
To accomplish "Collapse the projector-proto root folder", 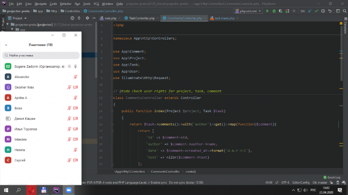I will pos(8,25).
